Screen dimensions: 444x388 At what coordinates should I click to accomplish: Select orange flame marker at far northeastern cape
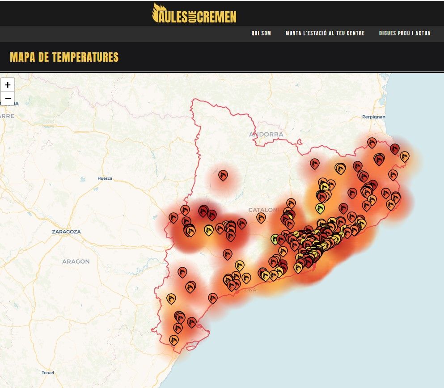[404, 156]
